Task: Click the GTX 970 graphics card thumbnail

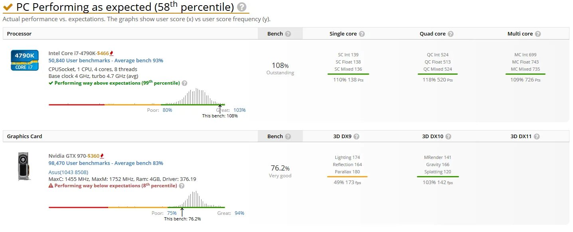Action: click(x=24, y=167)
